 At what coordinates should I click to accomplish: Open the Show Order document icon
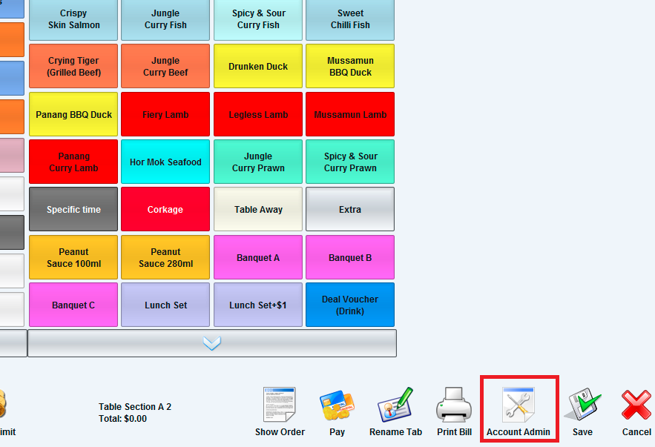point(280,405)
